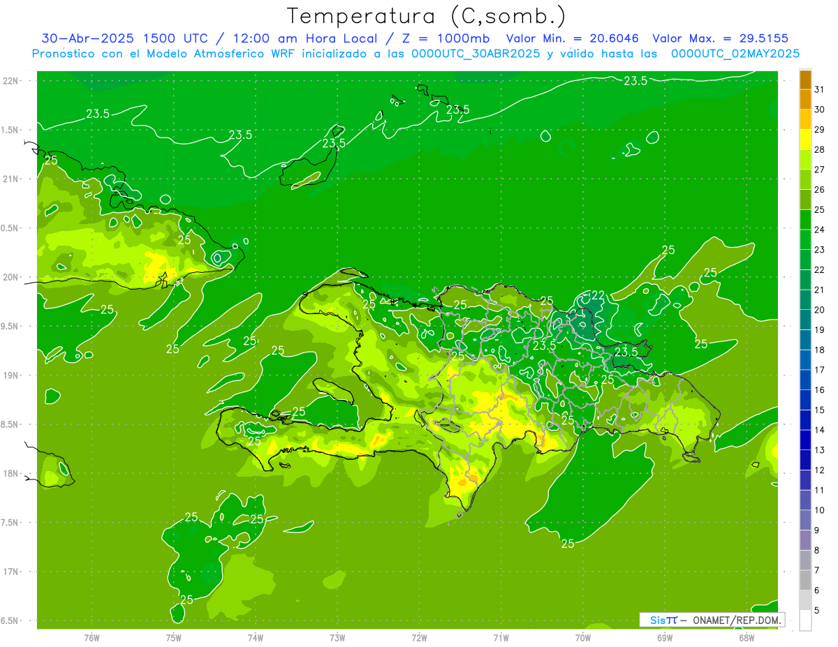Click the "76W" longitude axis label

click(x=91, y=638)
